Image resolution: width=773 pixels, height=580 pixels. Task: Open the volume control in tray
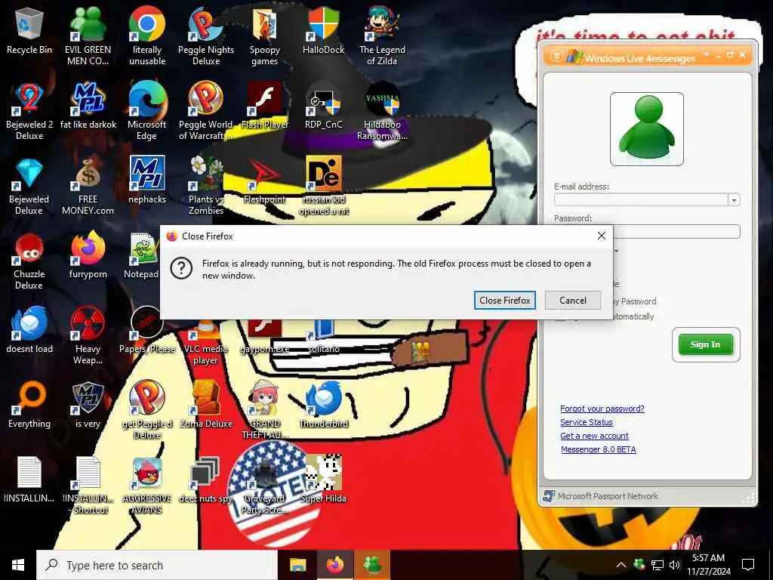point(674,565)
